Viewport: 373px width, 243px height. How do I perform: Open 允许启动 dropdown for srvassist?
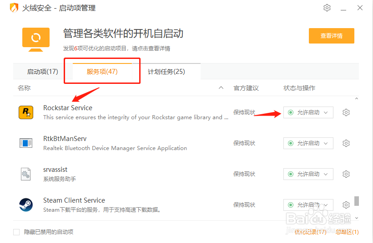pos(308,174)
